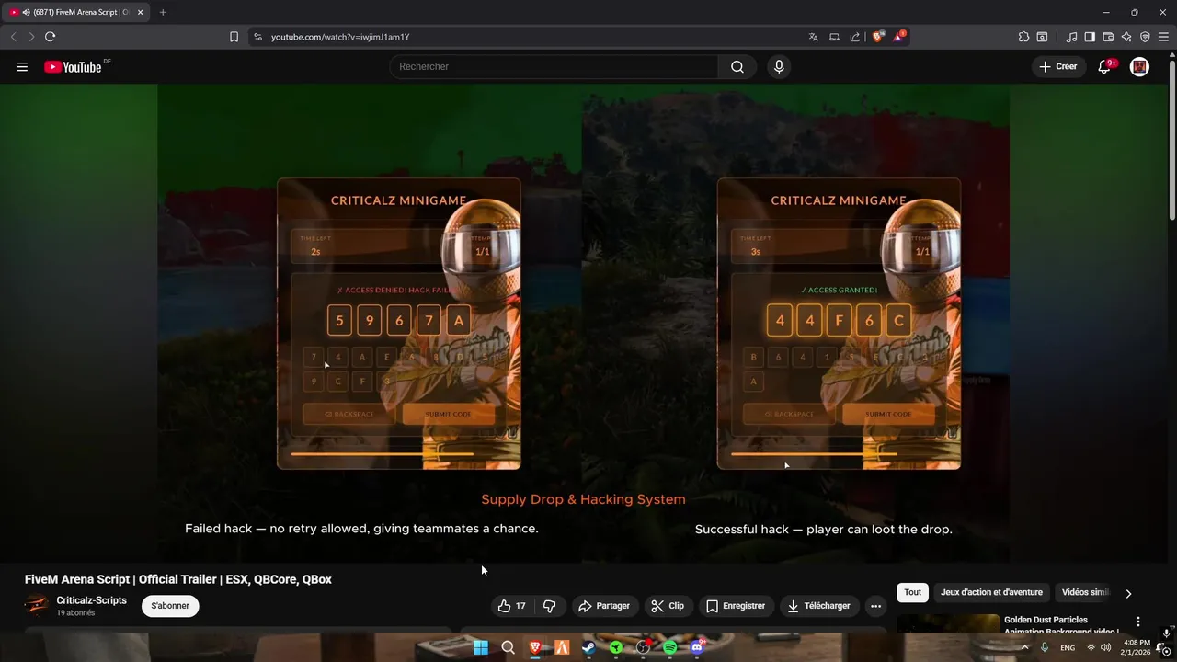1177x662 pixels.
Task: Select the FiveM Arena Script browser tab
Action: click(x=77, y=12)
